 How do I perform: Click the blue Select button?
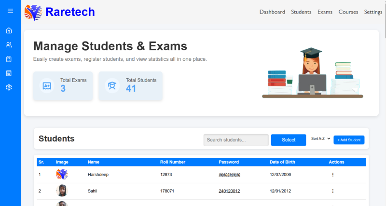pyautogui.click(x=288, y=140)
